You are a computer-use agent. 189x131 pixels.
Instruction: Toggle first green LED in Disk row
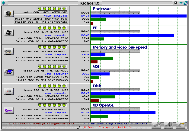tap(40, 86)
